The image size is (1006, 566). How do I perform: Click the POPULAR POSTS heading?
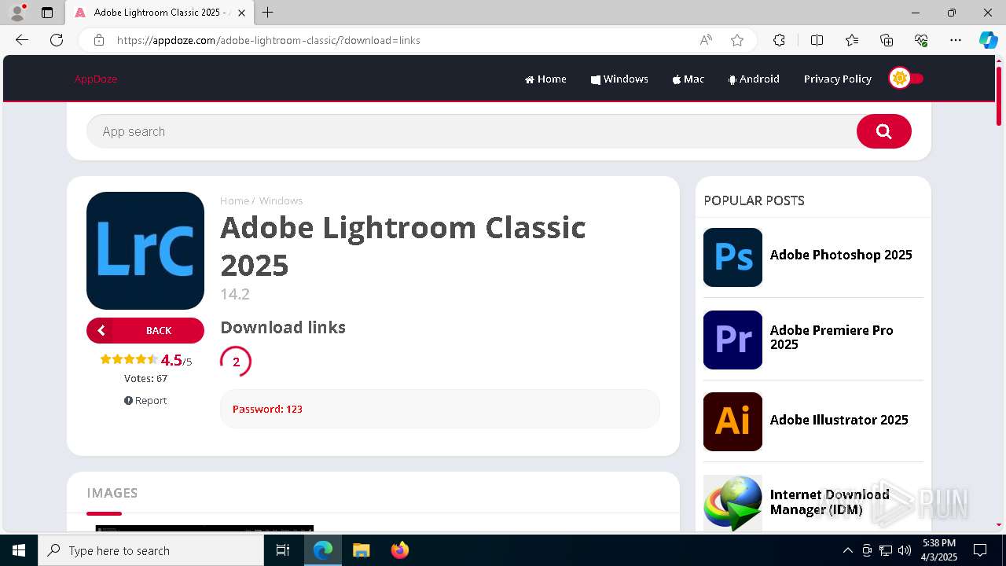(754, 200)
